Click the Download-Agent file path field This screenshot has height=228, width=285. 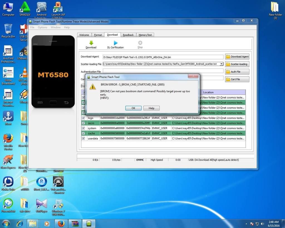(163, 57)
